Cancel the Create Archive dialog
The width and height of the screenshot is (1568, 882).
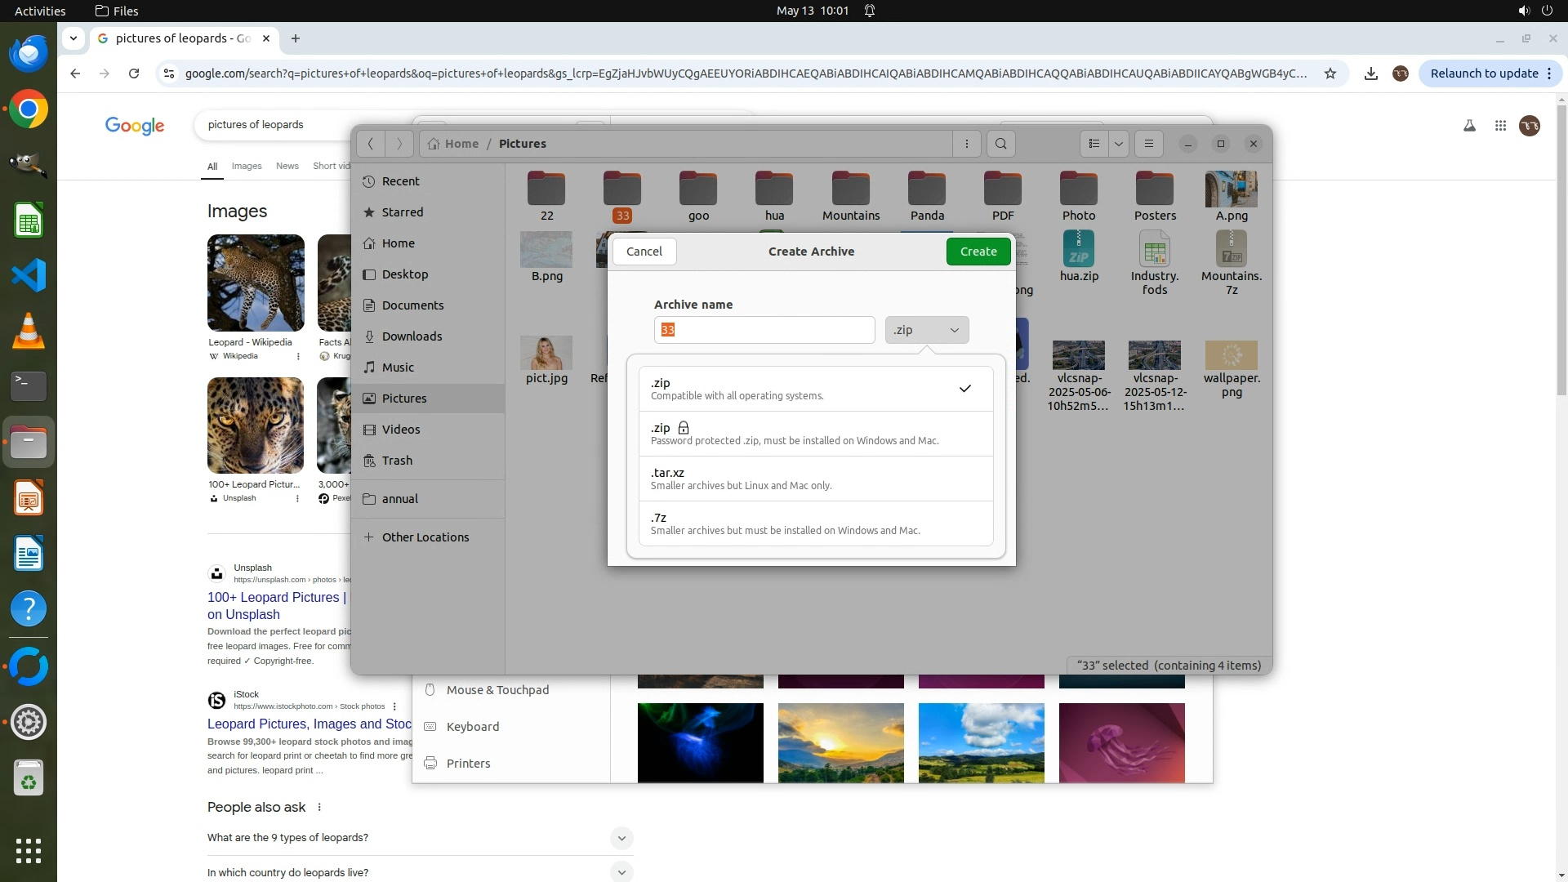click(x=644, y=252)
